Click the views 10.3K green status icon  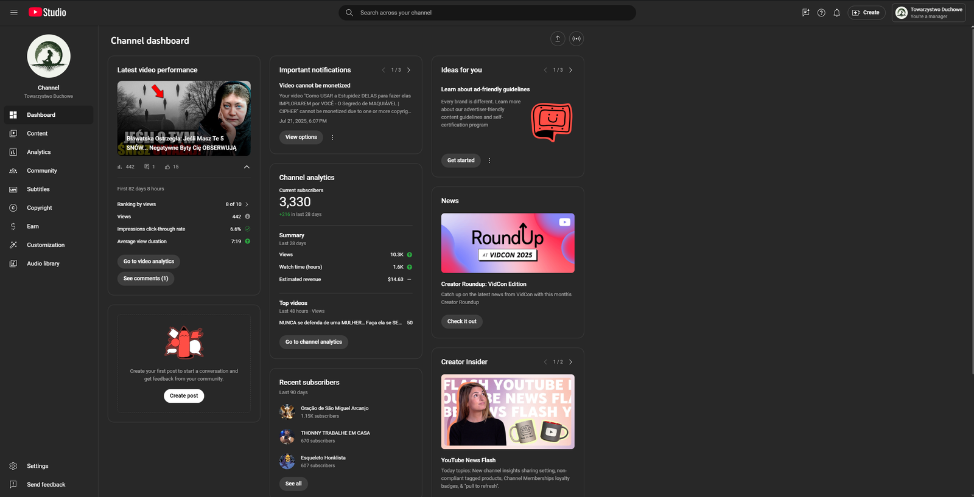click(x=410, y=255)
